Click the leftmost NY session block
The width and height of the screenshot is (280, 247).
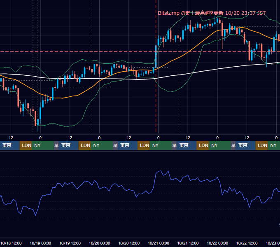tap(43, 145)
